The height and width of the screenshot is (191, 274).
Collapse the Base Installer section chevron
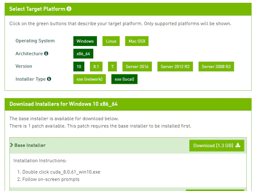12,145
